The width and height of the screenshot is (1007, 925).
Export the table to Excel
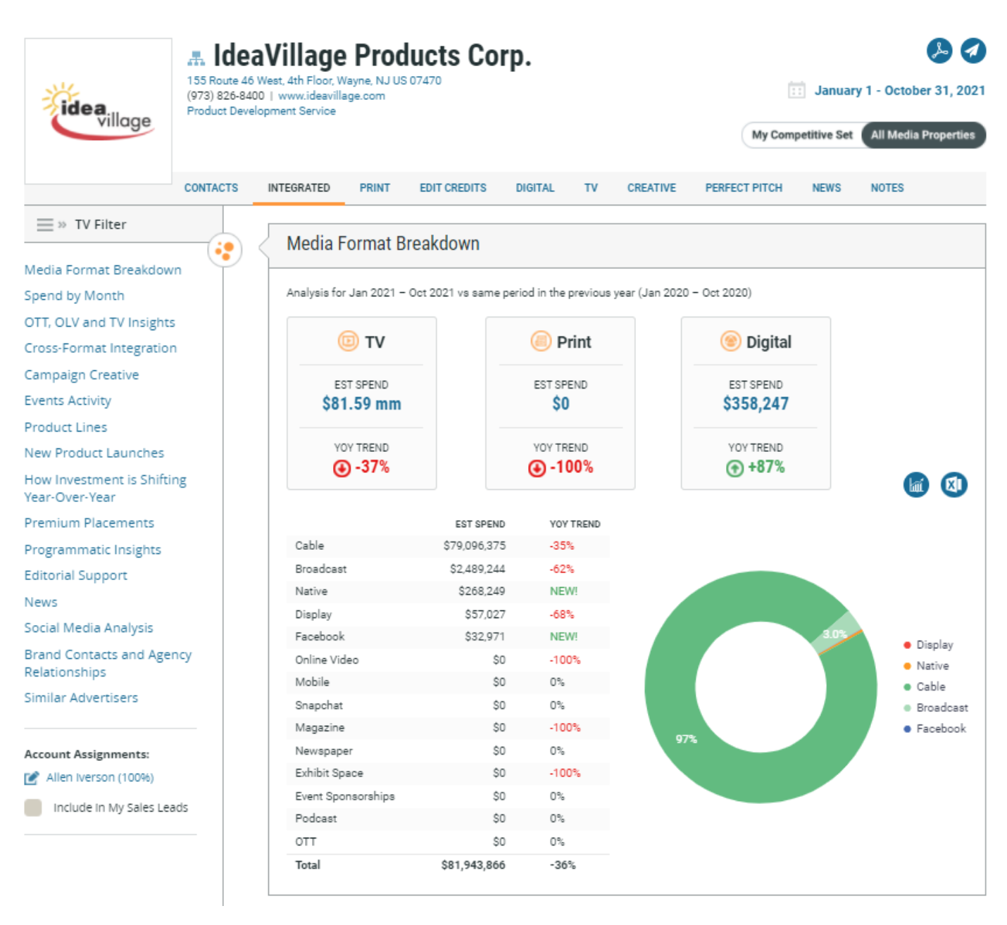click(x=953, y=484)
